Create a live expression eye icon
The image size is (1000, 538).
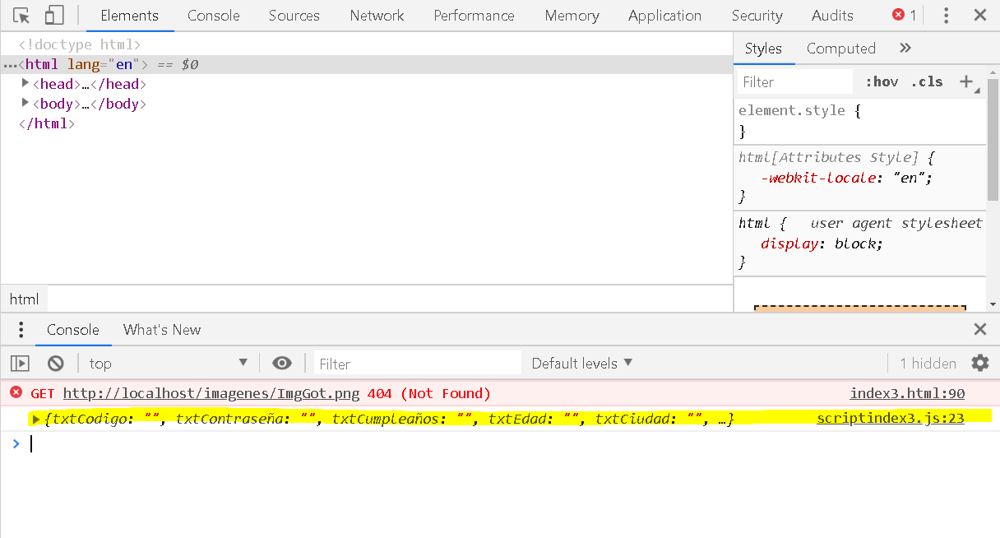tap(282, 364)
